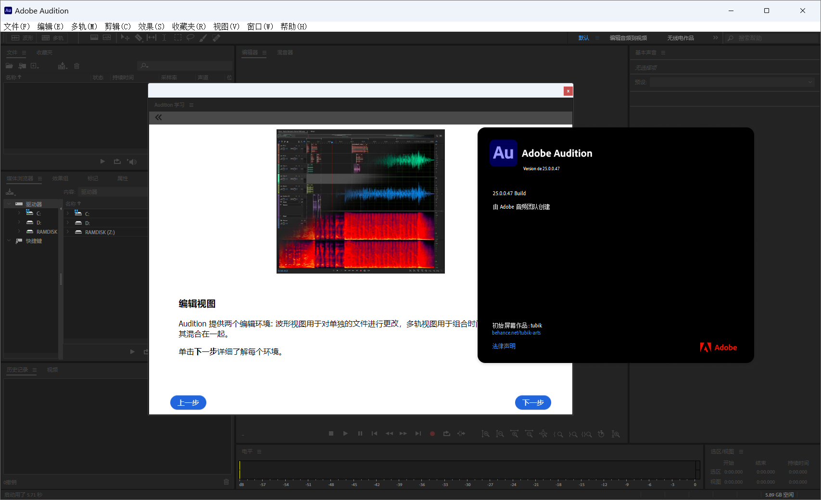Select the D: row in content list
Viewport: 821px width, 500px height.
106,223
